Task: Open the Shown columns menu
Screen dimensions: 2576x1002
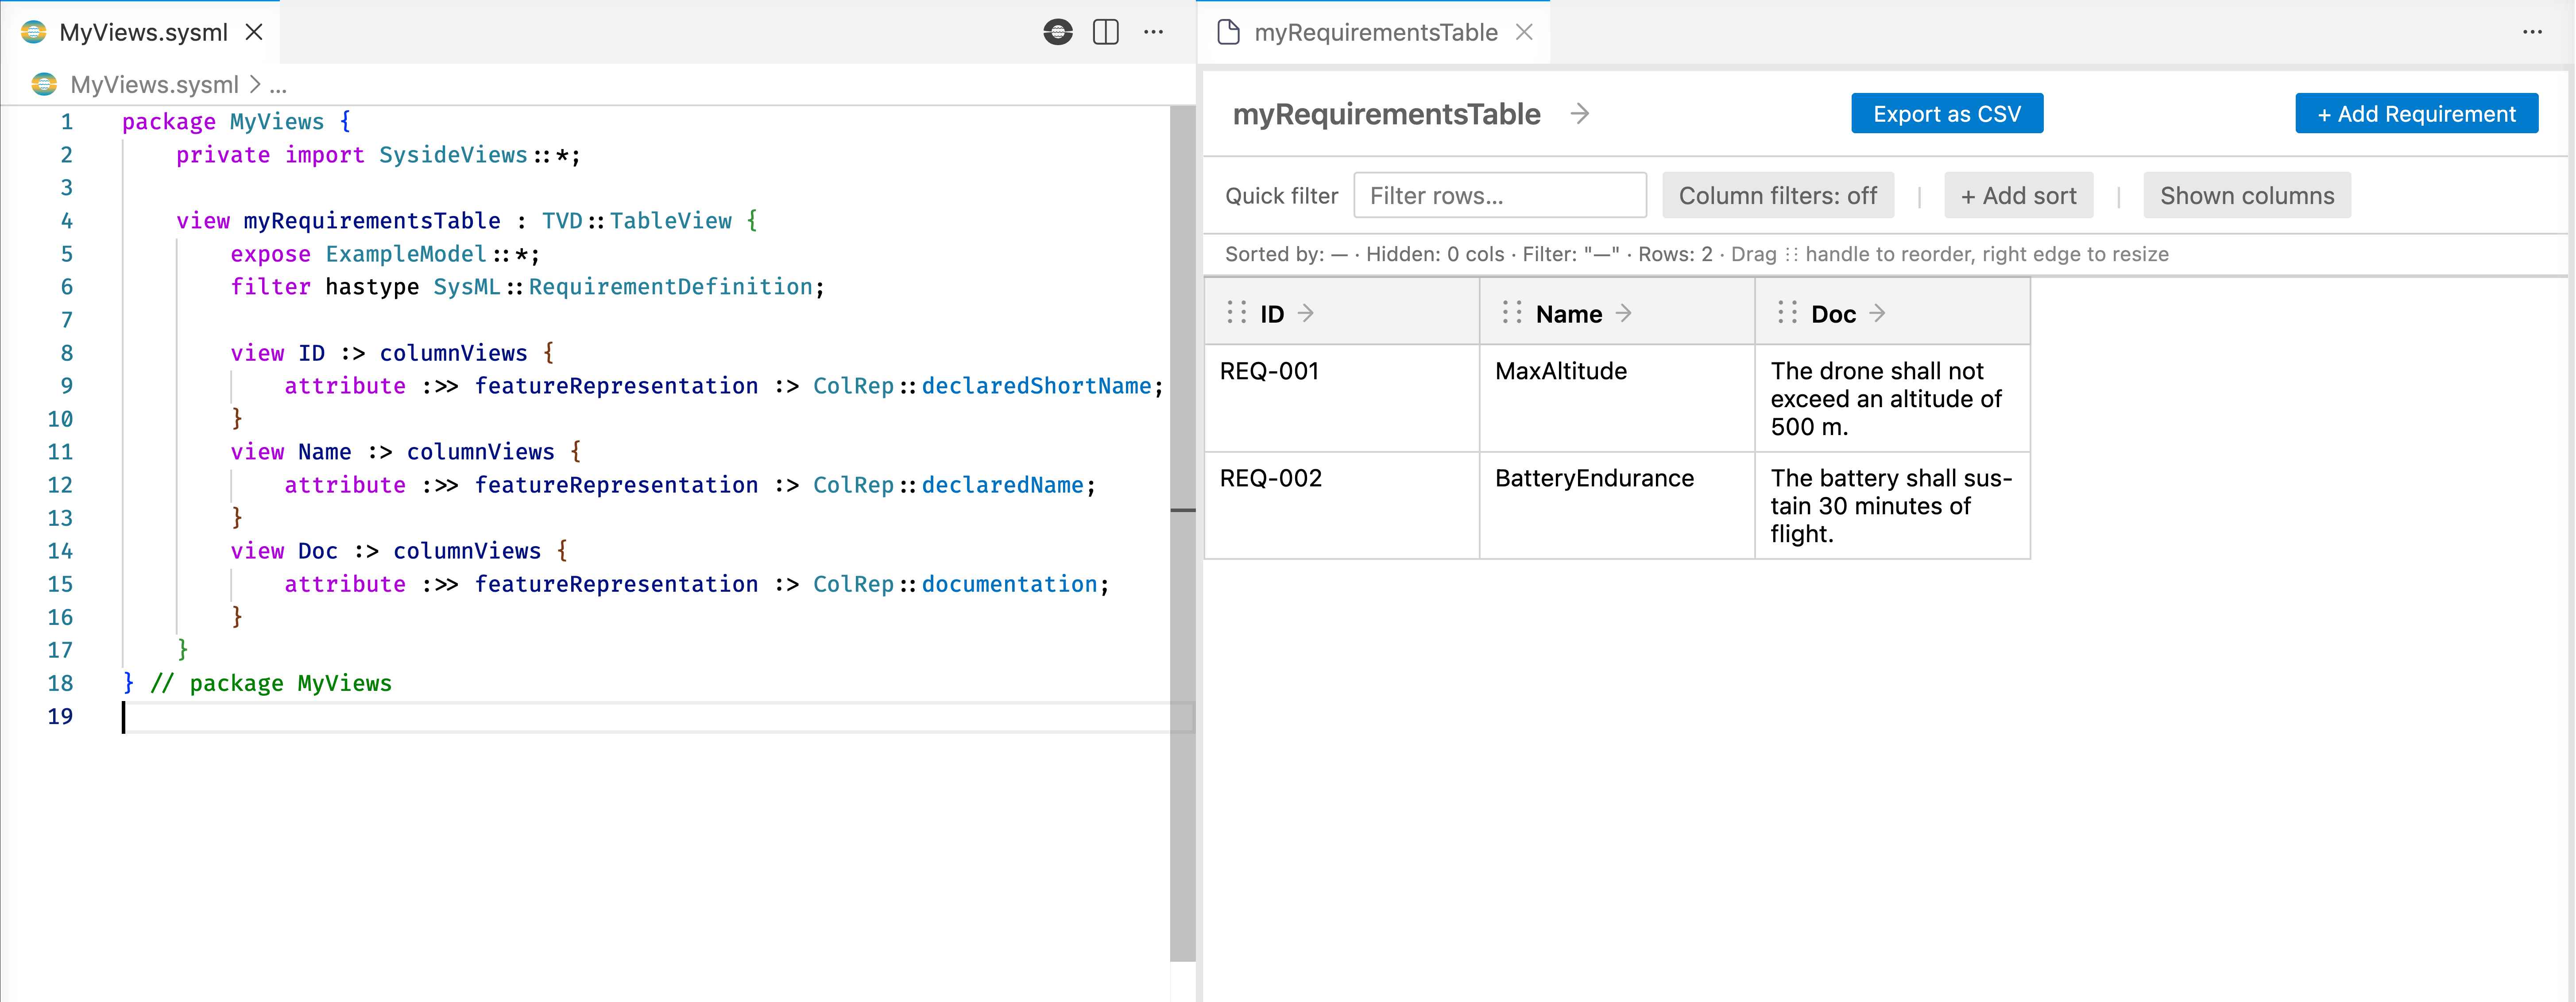Action: point(2246,195)
